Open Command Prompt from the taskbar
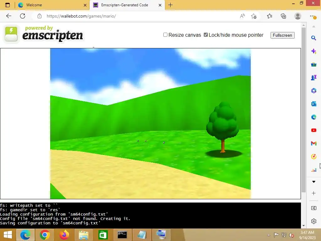Image resolution: width=321 pixels, height=241 pixels. coord(122,235)
